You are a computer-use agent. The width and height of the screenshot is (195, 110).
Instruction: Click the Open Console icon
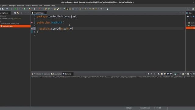(x=183, y=74)
